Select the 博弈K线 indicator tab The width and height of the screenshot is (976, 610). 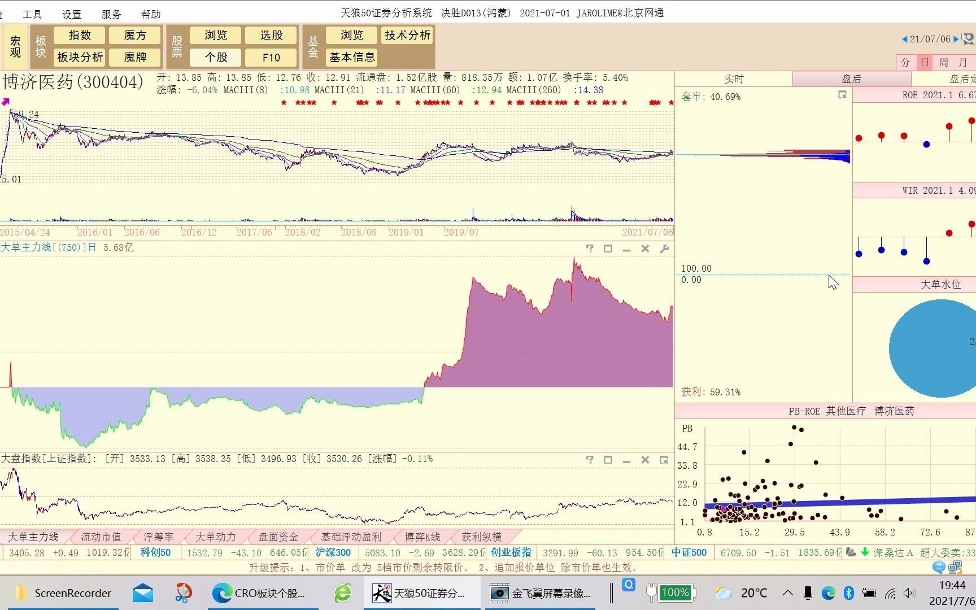click(422, 537)
